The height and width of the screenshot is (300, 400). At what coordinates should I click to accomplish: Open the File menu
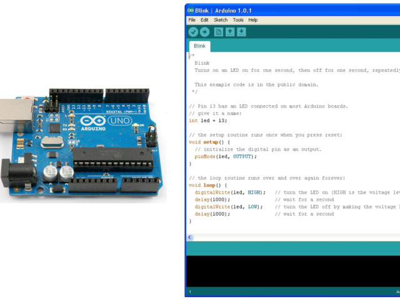[192, 20]
